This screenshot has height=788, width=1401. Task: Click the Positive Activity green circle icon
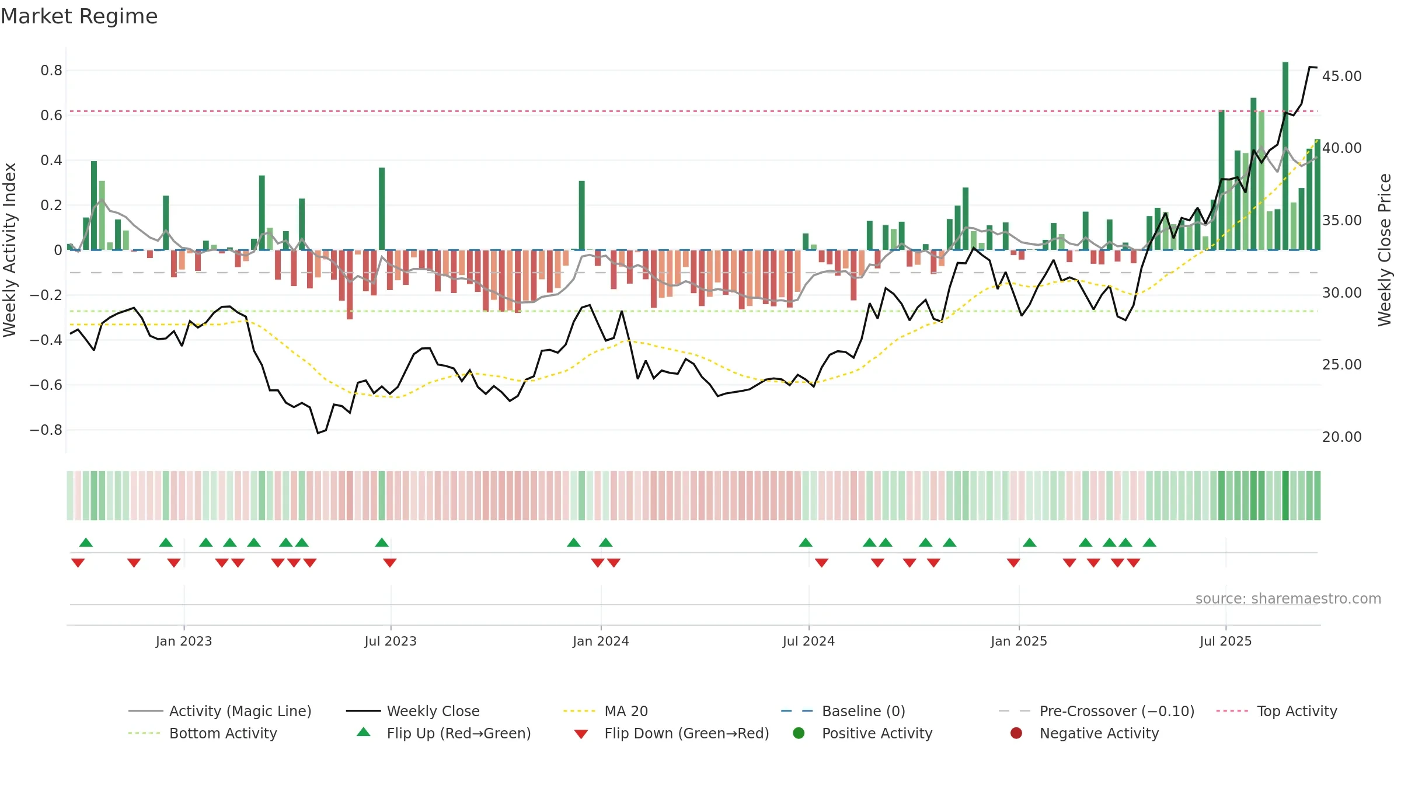799,733
